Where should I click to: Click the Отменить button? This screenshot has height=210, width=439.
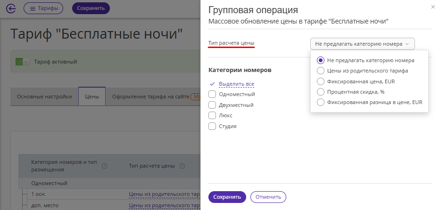[x=268, y=197]
